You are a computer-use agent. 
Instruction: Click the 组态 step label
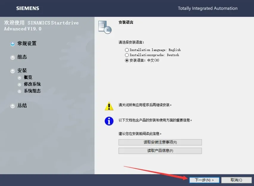[x=22, y=57]
